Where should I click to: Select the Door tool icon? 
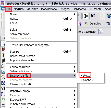tap(3, 55)
